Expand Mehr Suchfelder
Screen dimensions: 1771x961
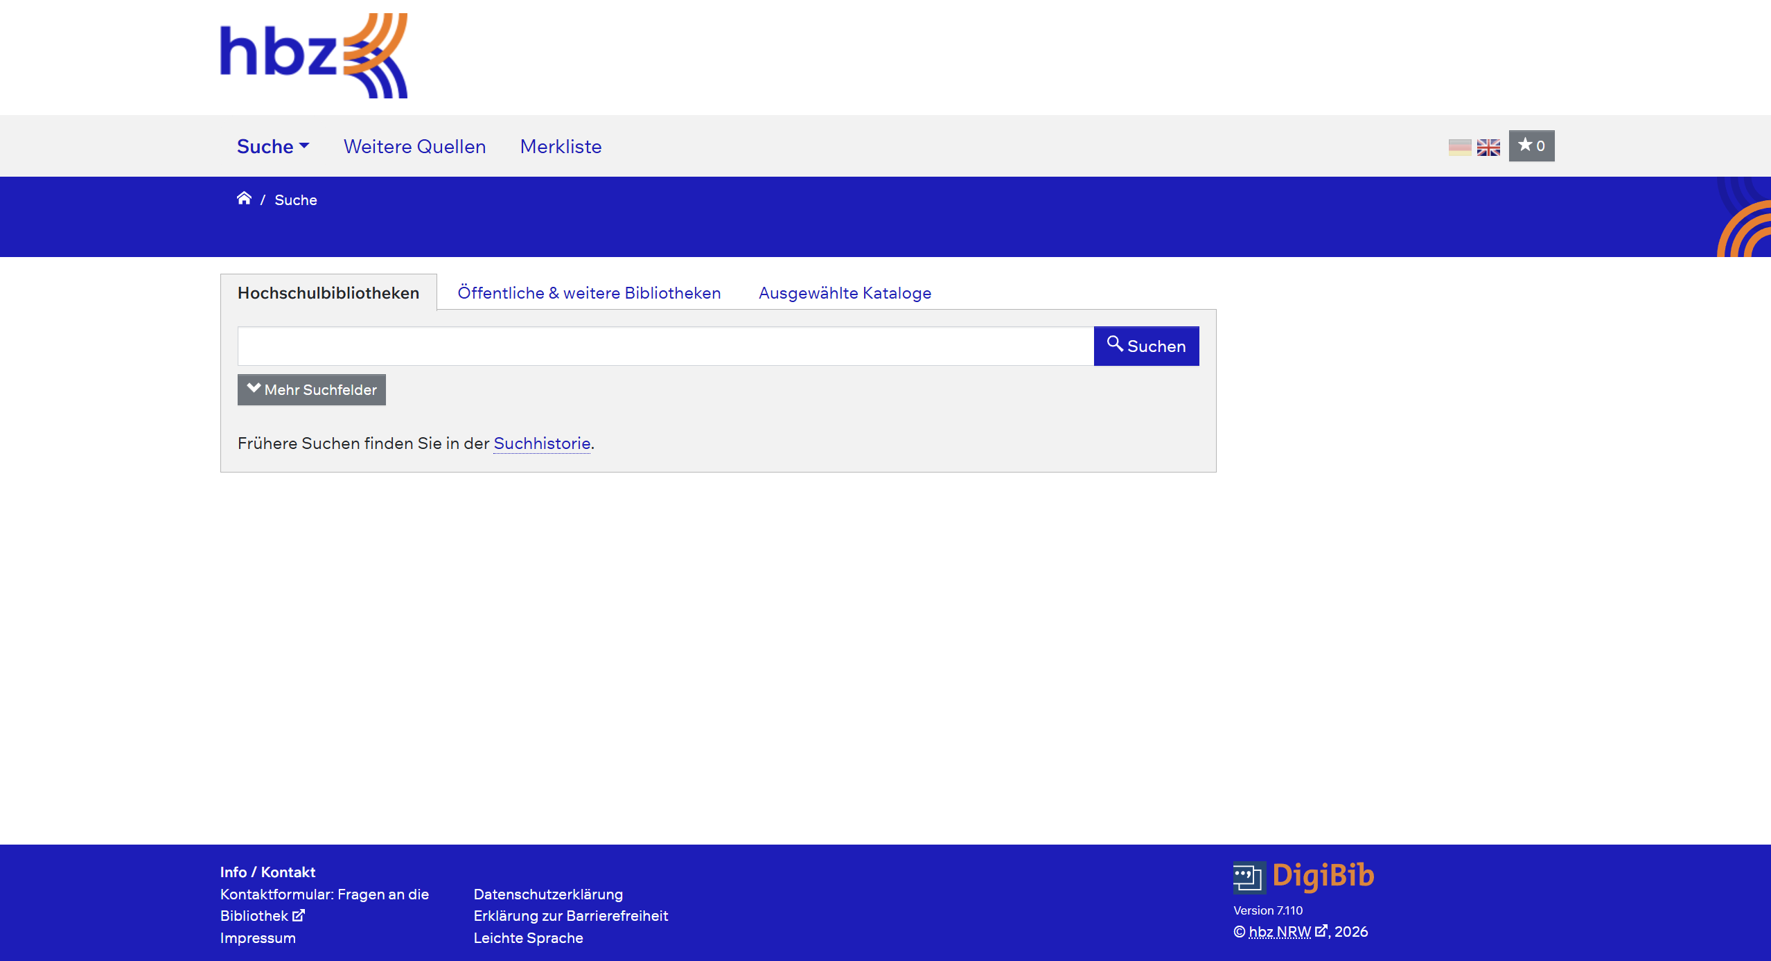(312, 389)
